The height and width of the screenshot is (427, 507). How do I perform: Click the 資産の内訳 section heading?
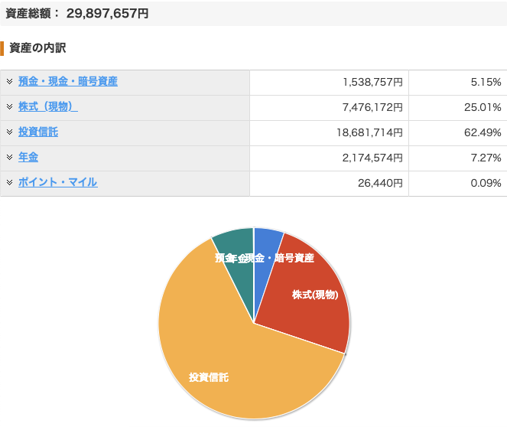37,48
